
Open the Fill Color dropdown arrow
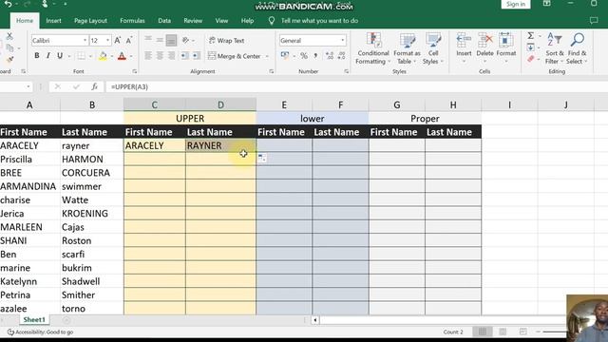[112, 57]
